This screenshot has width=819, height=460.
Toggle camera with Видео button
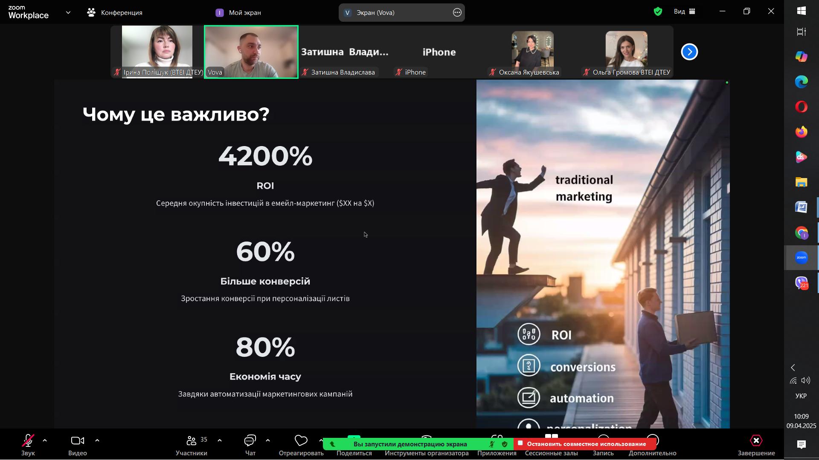click(77, 441)
